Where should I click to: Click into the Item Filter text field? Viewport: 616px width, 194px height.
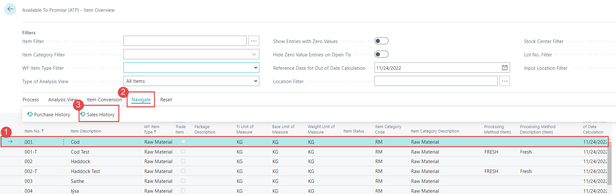coord(185,41)
